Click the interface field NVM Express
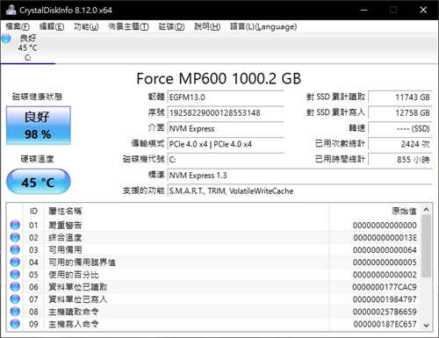Screen dimensions: 439x338 (x=226, y=128)
